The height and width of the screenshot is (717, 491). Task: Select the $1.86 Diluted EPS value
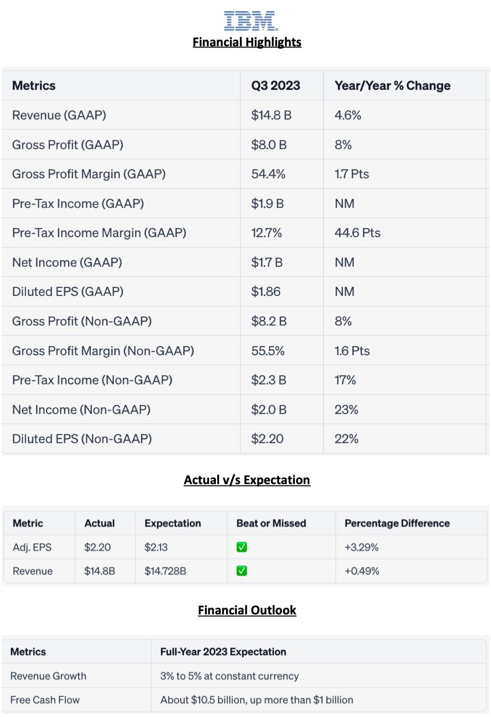point(266,292)
